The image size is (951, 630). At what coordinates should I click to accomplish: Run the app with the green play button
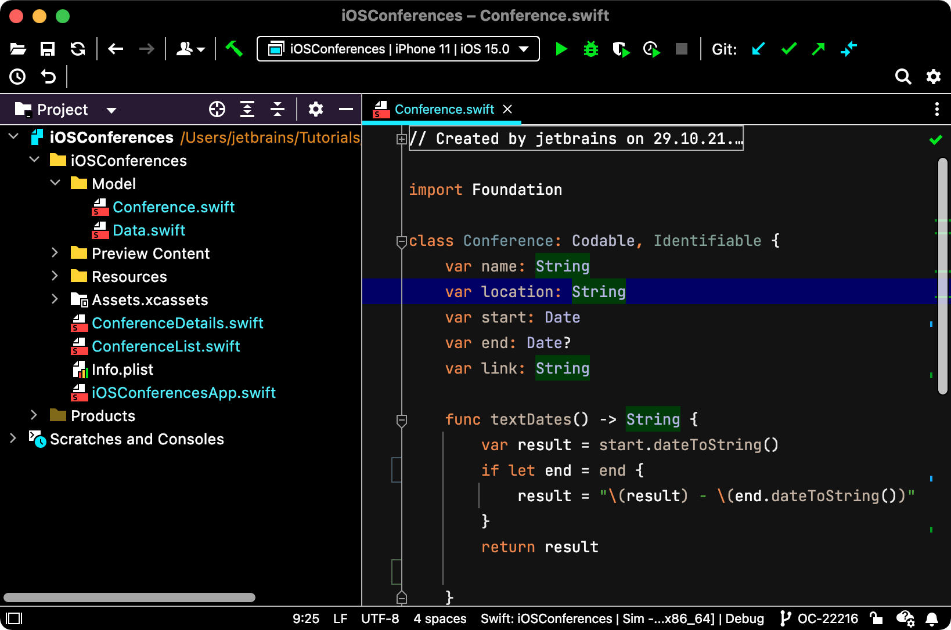(561, 49)
